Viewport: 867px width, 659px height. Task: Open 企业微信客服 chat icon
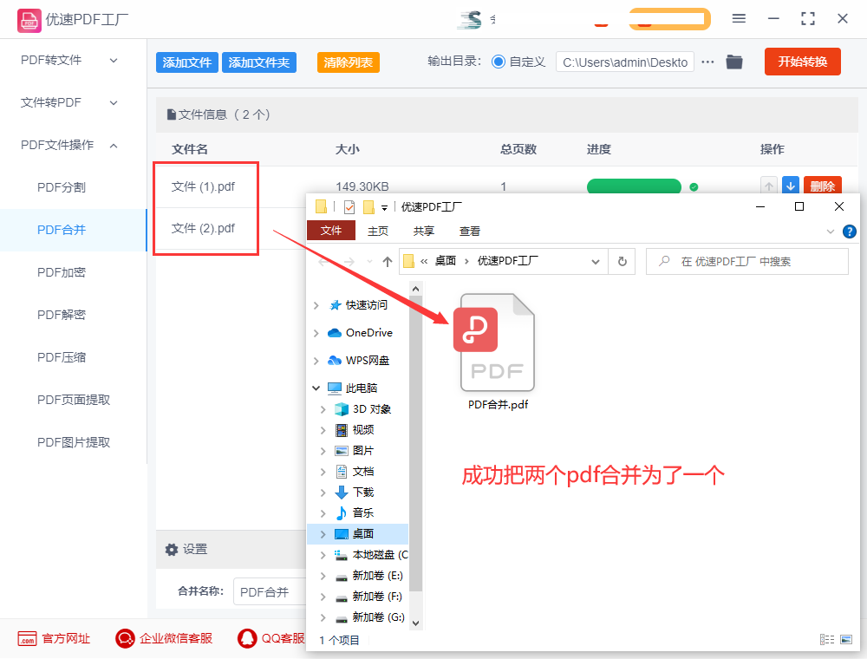tap(125, 638)
